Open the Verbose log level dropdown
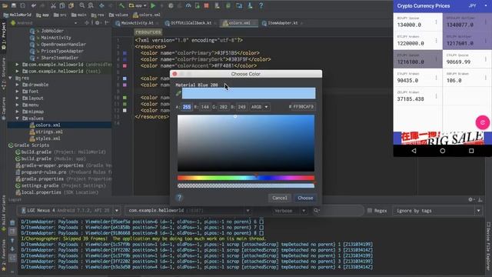The height and width of the screenshot is (277, 492). [289, 210]
